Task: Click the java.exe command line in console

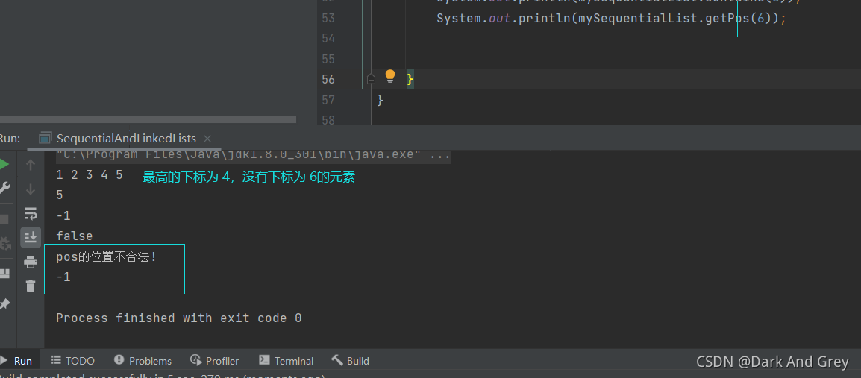Action: [253, 155]
